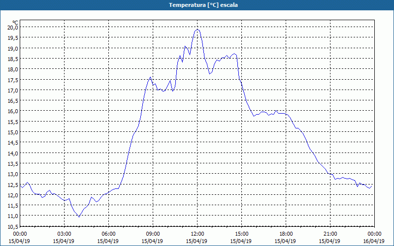Click the 'Temperatura [°C] escala' title bar
394x246 pixels.
(x=197, y=5)
